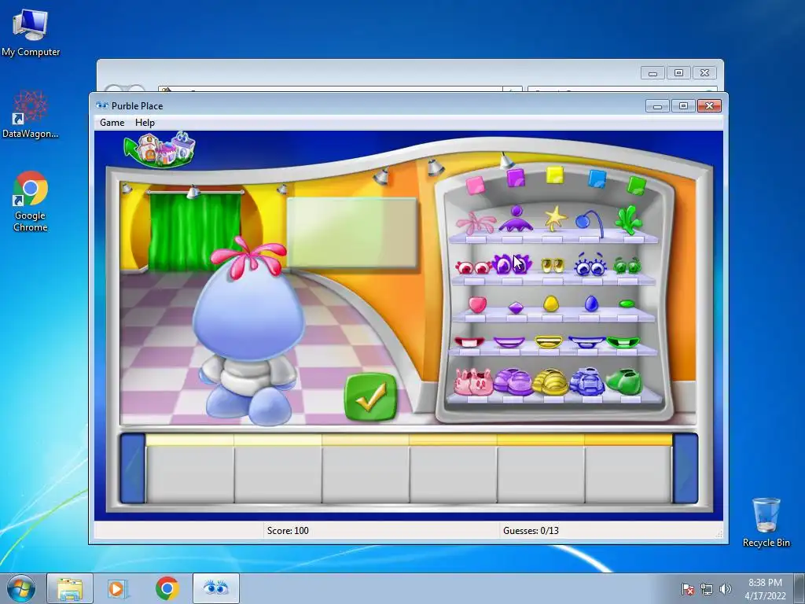Pick the purple shoes

coord(513,381)
